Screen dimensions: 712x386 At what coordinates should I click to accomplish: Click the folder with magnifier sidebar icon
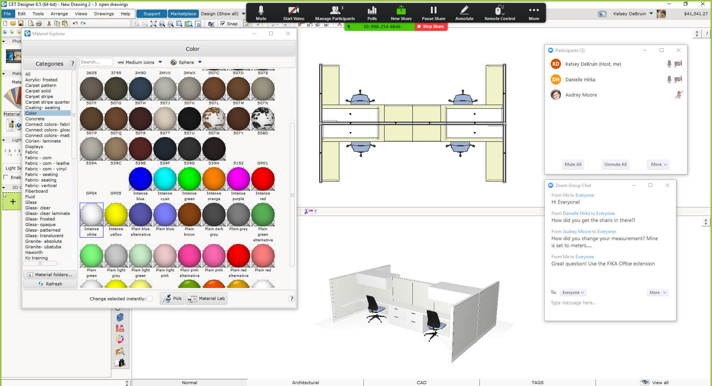[120, 351]
